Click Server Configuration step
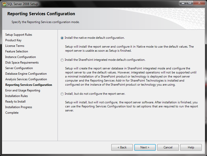 pos(19,68)
